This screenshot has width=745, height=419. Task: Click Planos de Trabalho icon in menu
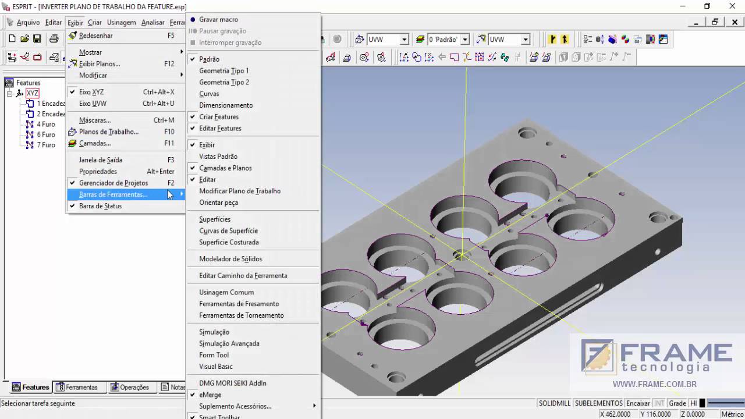[73, 132]
